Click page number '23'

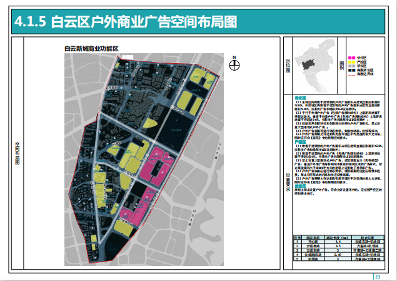(378, 277)
